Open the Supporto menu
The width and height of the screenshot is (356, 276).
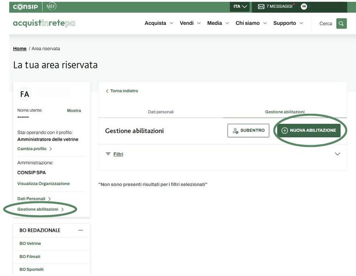(x=288, y=23)
